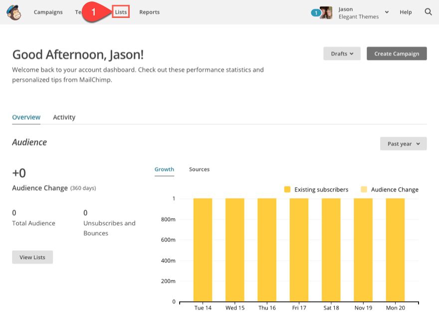Click the View Lists button
This screenshot has height=321, width=439.
coord(32,257)
